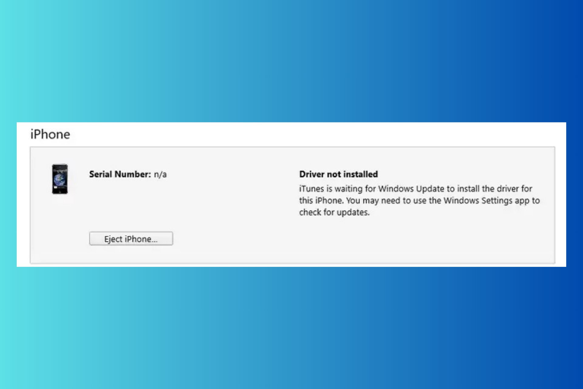Click the iPhone heading text
The image size is (583, 389).
(x=50, y=134)
